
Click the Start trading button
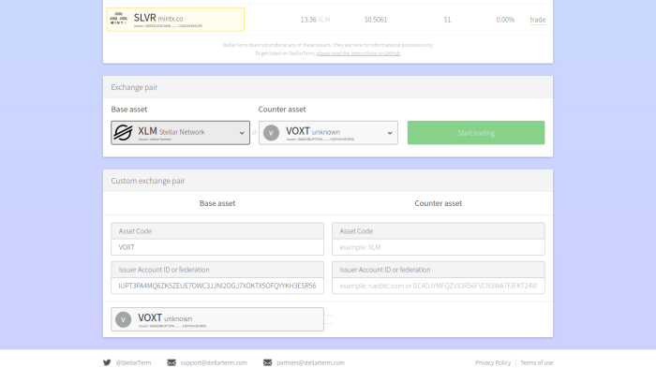[x=476, y=133]
